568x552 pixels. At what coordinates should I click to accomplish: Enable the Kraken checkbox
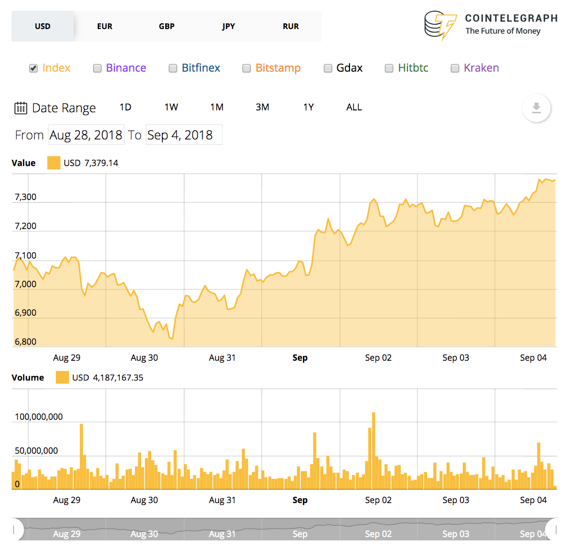click(455, 68)
